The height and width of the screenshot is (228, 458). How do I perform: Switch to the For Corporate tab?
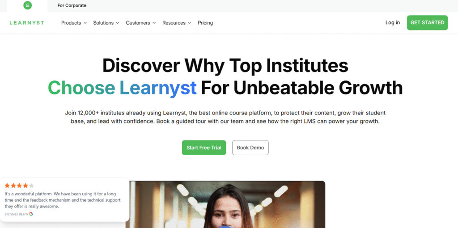72,5
